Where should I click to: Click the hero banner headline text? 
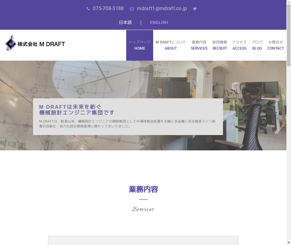[77, 110]
